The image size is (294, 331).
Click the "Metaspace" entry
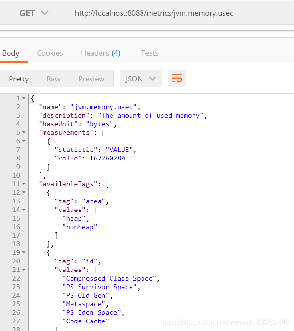(84, 304)
